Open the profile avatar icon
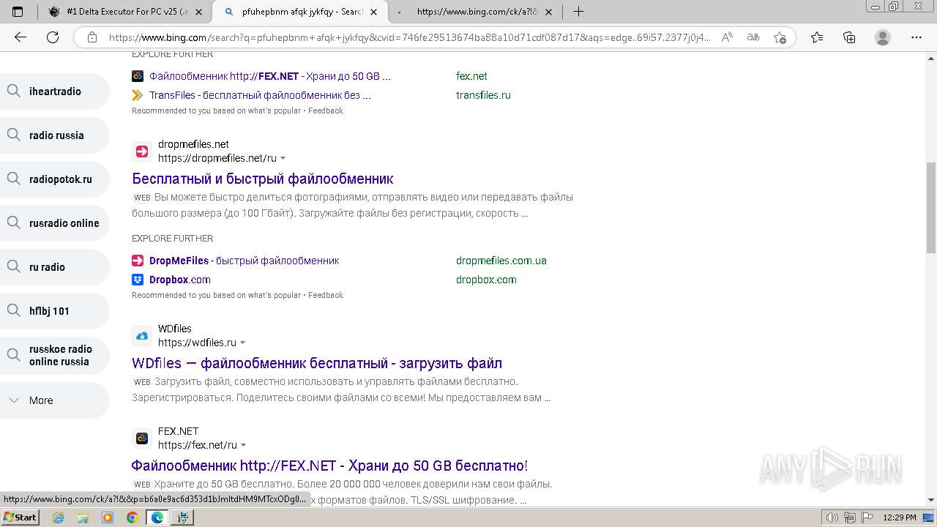This screenshot has height=527, width=937. [x=883, y=37]
